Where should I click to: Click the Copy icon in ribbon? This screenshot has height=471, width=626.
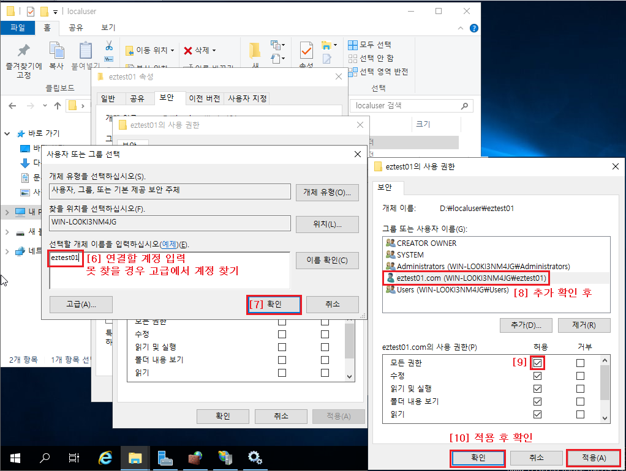click(56, 51)
